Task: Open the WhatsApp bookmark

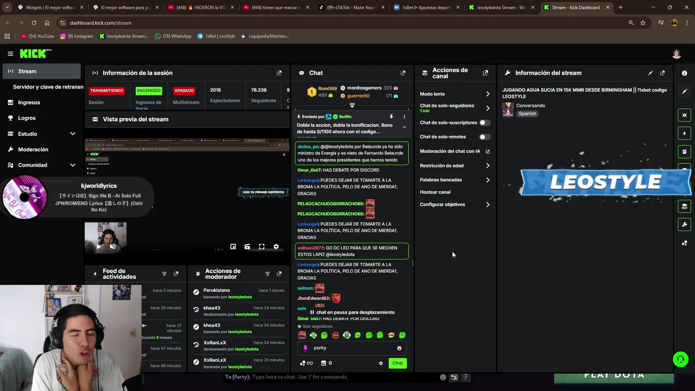Action: click(x=173, y=36)
